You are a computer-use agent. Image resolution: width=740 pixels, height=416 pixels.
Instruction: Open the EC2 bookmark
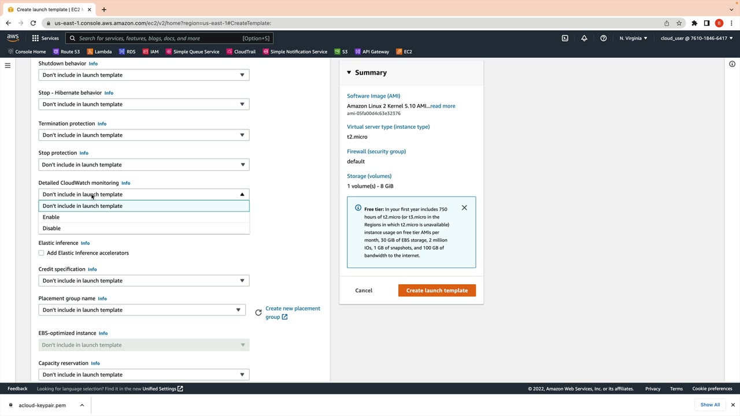click(404, 51)
